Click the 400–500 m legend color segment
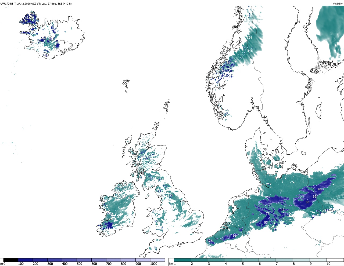 tap(69, 260)
